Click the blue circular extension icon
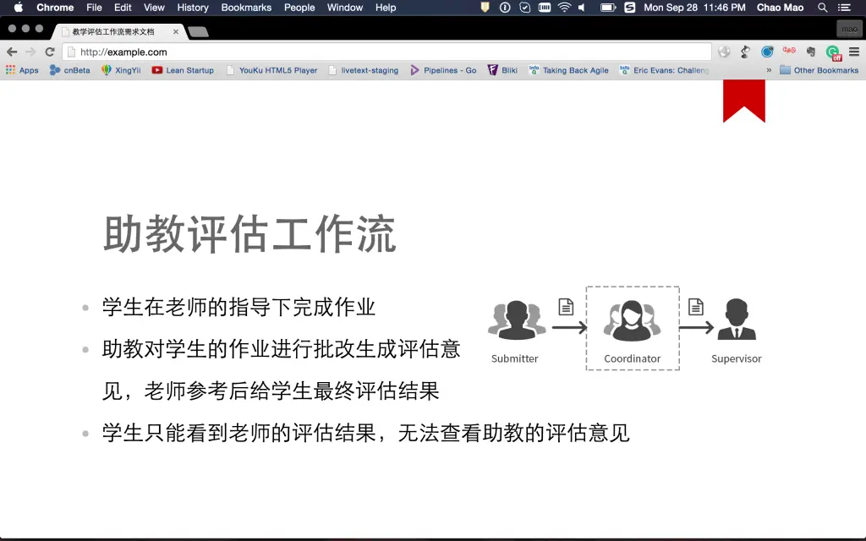The width and height of the screenshot is (866, 541). point(767,52)
